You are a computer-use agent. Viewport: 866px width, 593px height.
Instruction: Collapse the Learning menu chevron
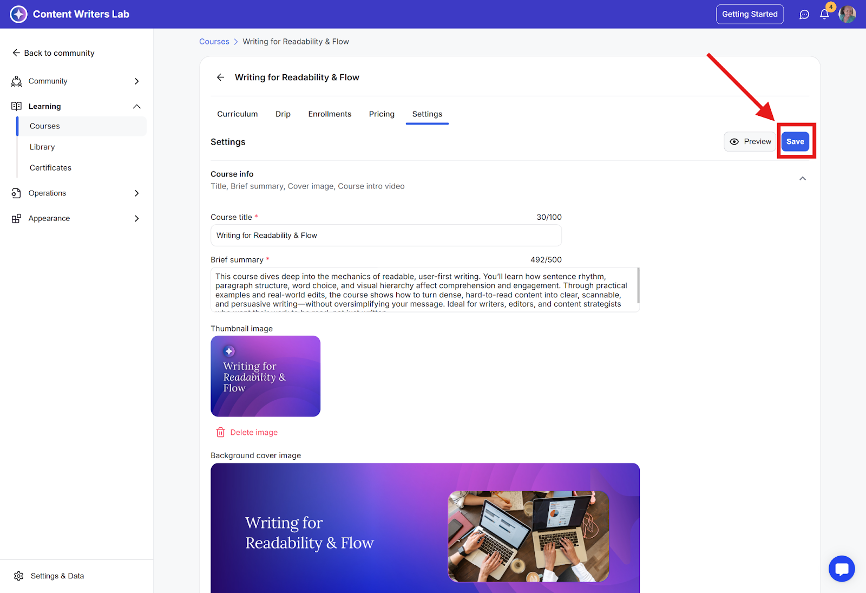coord(137,106)
